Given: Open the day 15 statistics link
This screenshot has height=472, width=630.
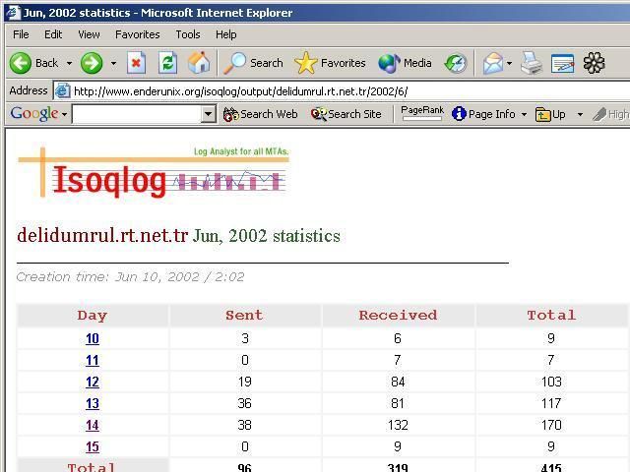Looking at the screenshot, I should [93, 447].
